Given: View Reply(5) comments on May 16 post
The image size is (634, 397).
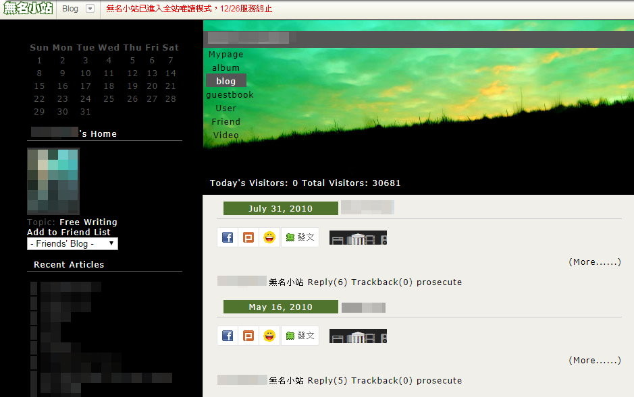Looking at the screenshot, I should (x=327, y=380).
